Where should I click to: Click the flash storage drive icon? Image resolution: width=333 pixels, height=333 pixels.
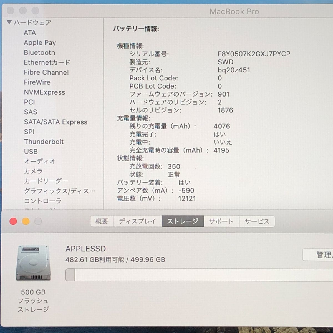(x=33, y=263)
